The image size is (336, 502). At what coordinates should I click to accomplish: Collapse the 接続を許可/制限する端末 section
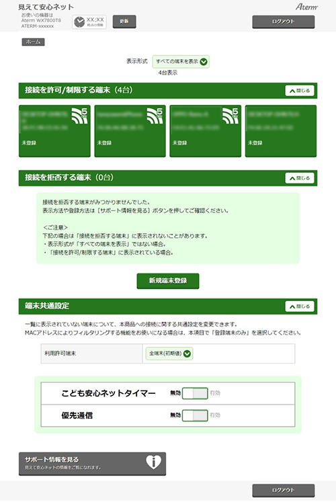coord(300,91)
